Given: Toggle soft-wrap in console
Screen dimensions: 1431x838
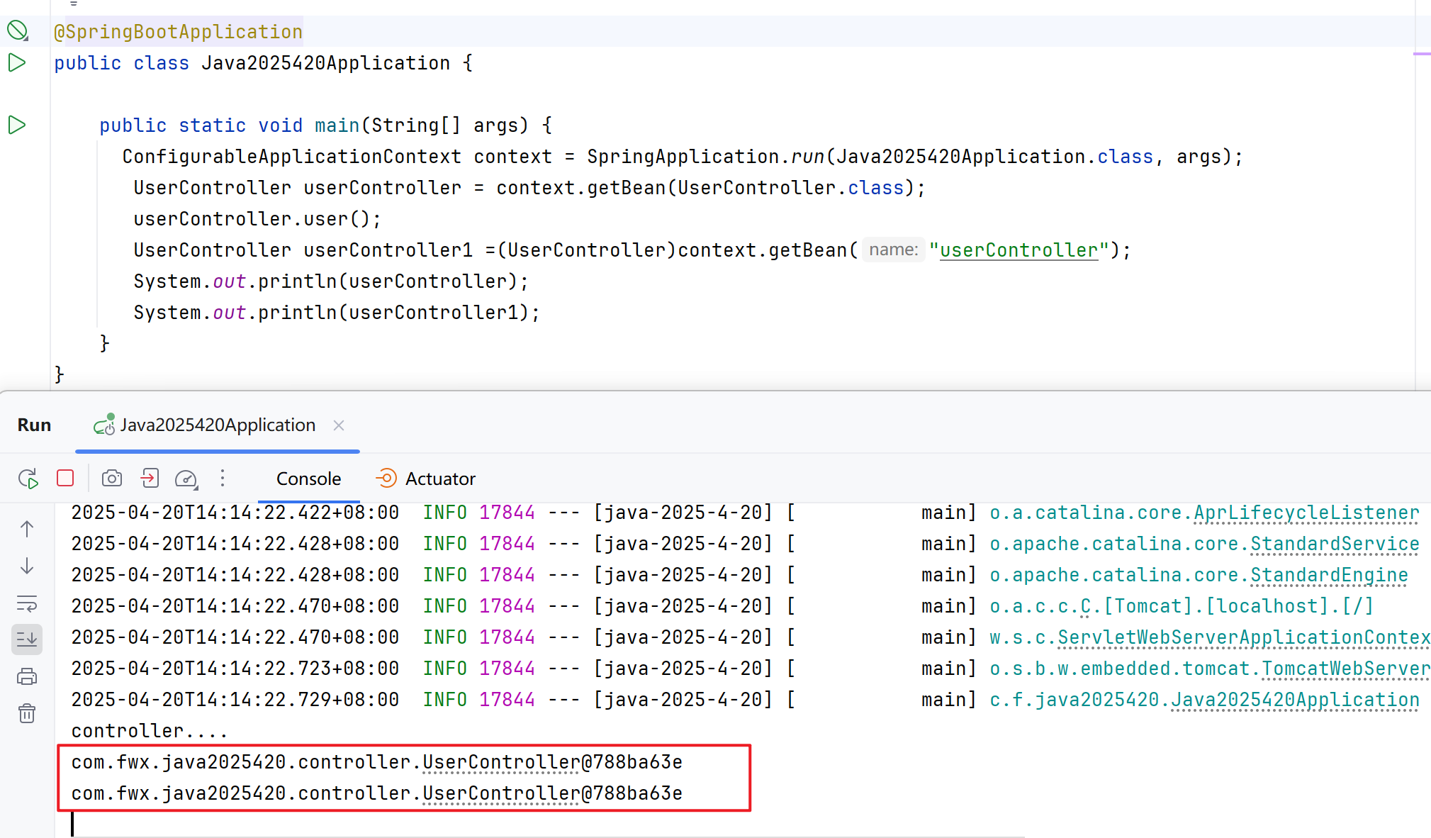Looking at the screenshot, I should (x=27, y=603).
